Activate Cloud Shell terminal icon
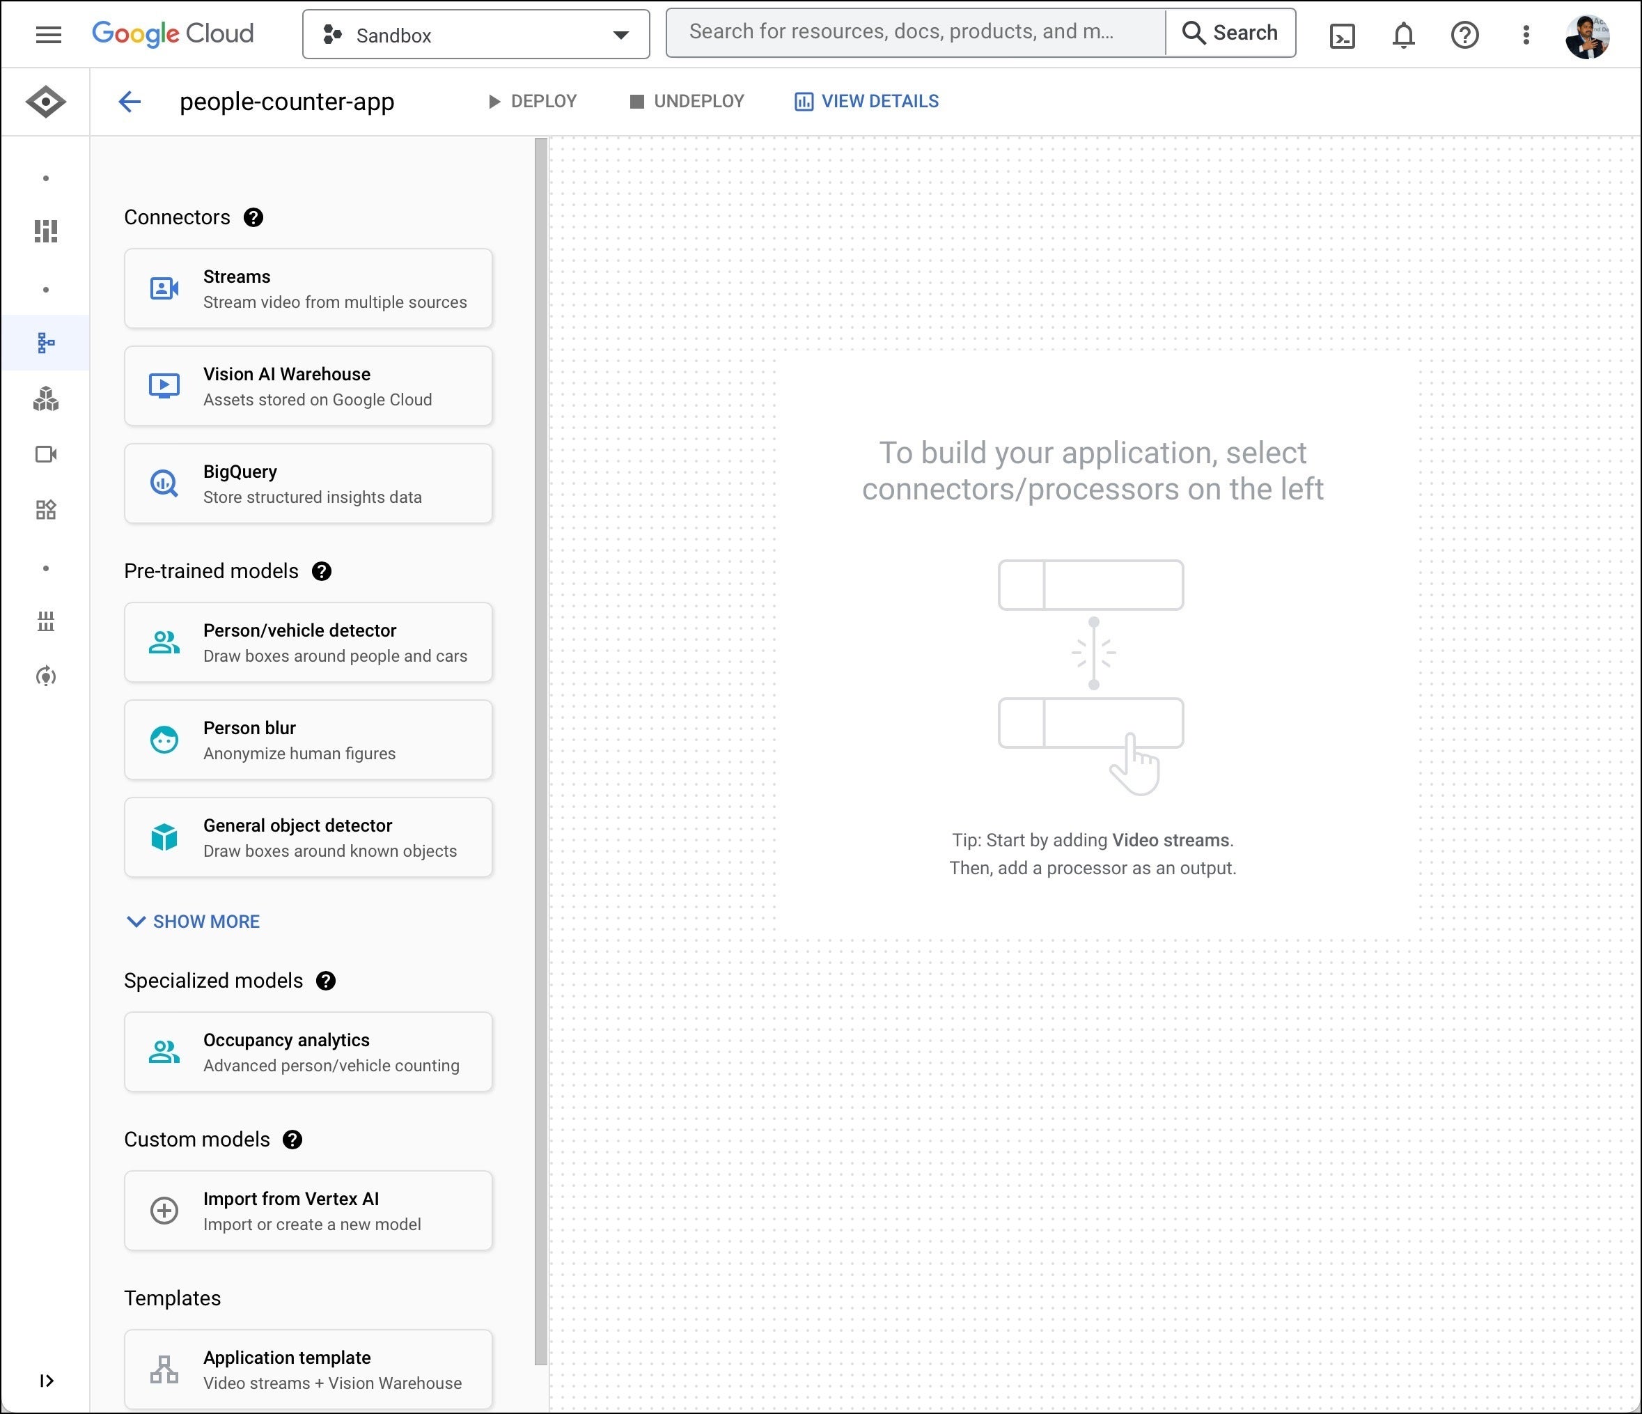Screen dimensions: 1642x1414 1342,36
